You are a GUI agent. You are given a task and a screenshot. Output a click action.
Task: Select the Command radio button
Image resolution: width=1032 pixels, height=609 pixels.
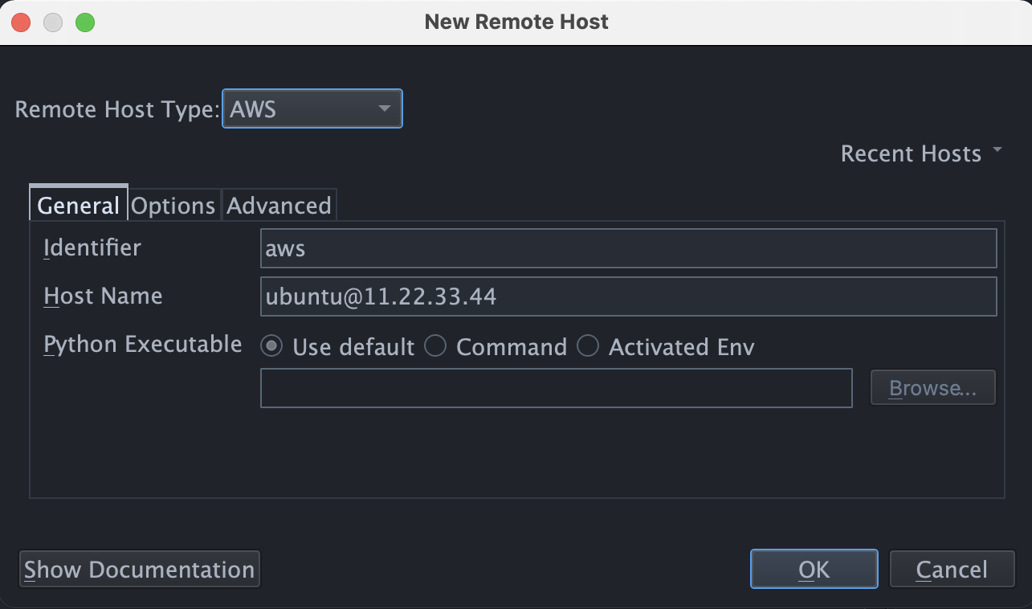[435, 346]
